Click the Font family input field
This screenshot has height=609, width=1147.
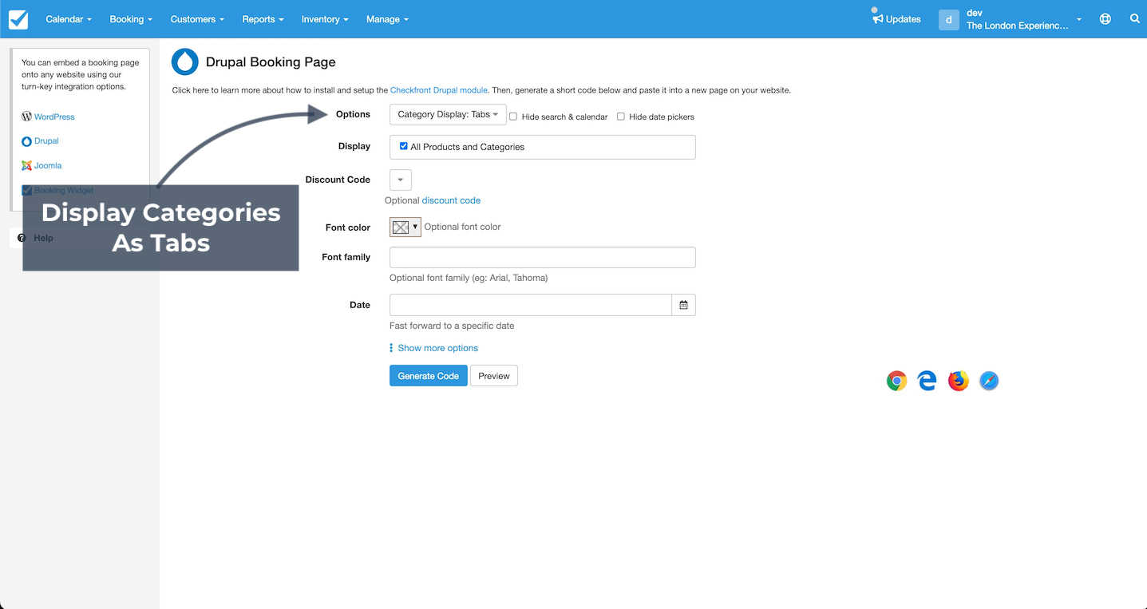click(543, 257)
